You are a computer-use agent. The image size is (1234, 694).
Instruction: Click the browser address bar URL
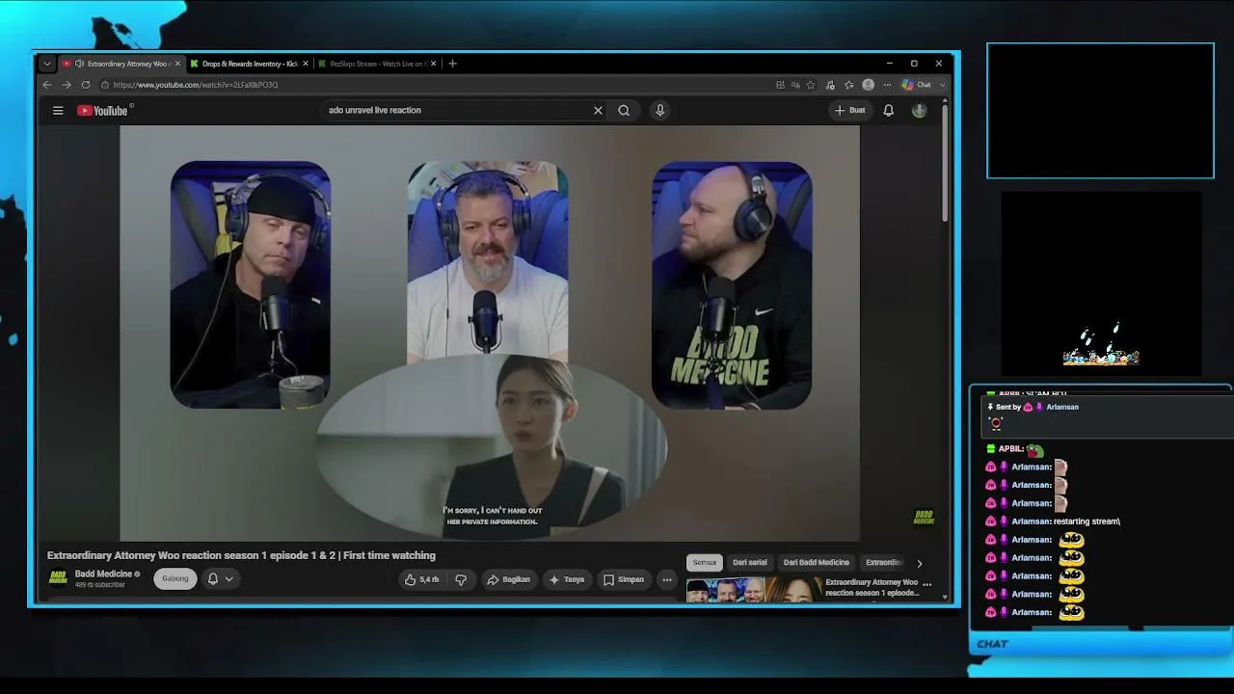pyautogui.click(x=196, y=85)
